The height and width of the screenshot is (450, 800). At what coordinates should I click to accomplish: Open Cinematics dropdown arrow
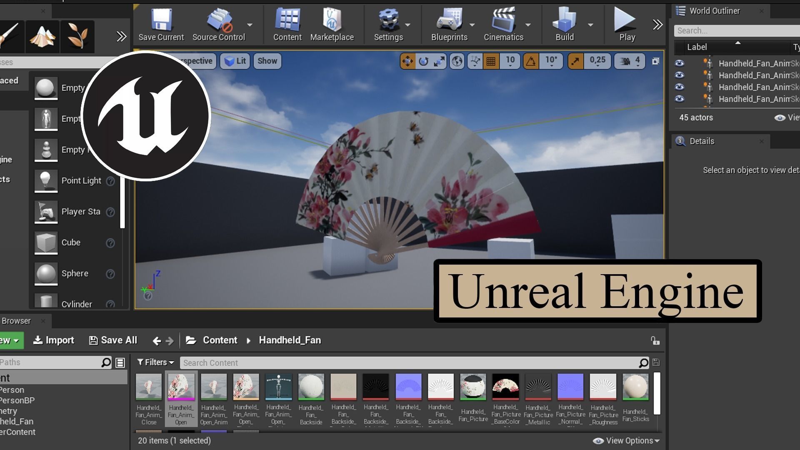528,25
